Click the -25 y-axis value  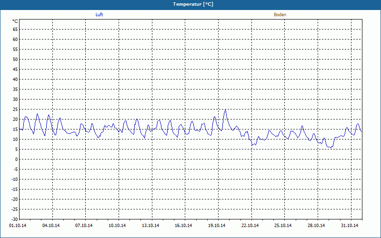pyautogui.click(x=15, y=209)
